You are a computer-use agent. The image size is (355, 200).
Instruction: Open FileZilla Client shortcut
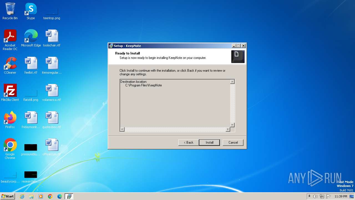(x=10, y=92)
